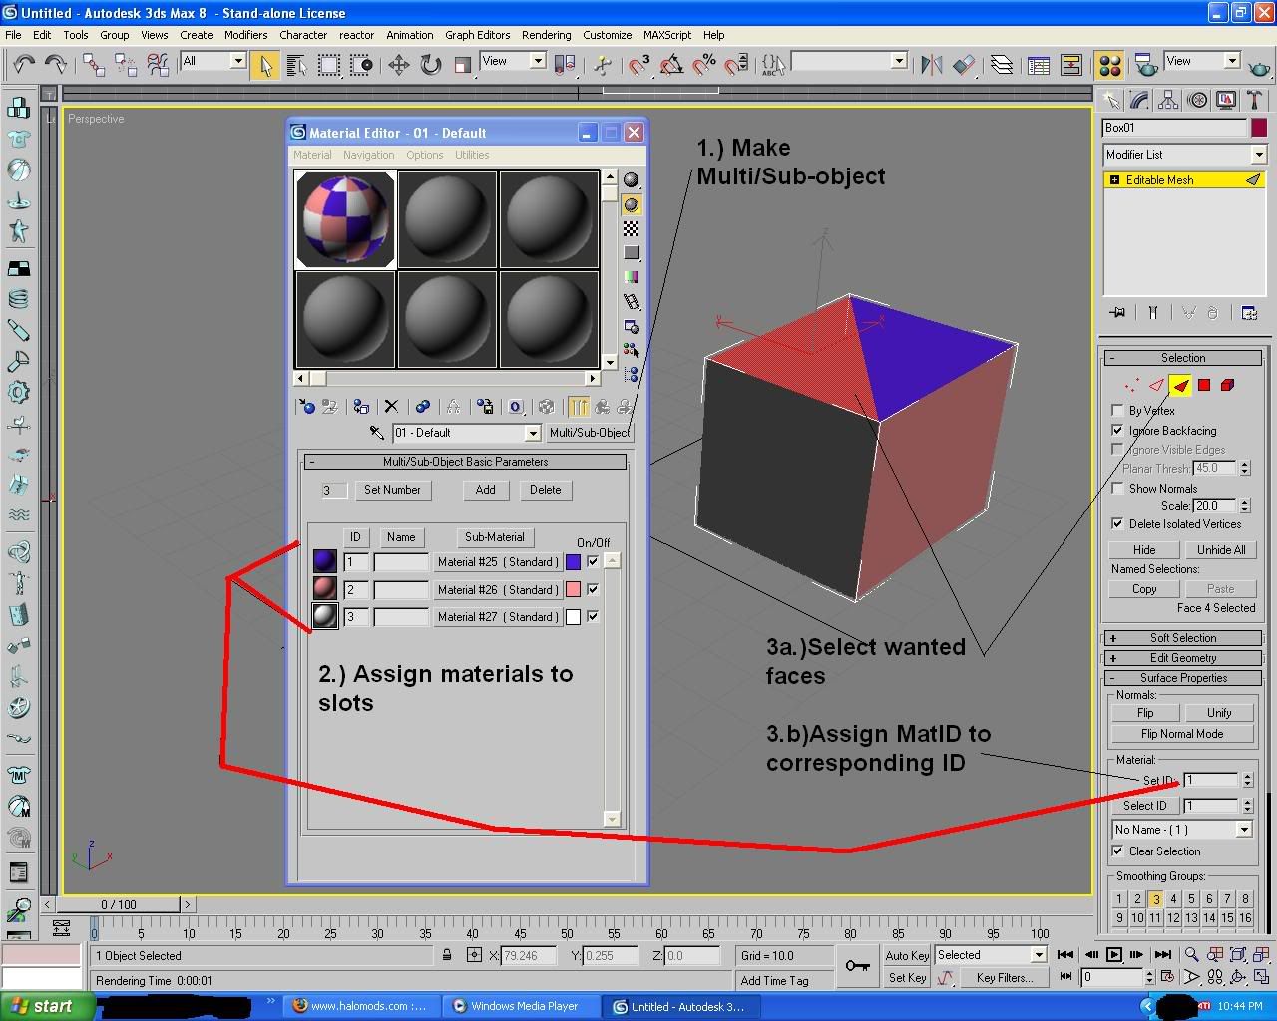Select the checkered first material sample slot
1277x1021 pixels.
click(x=345, y=219)
